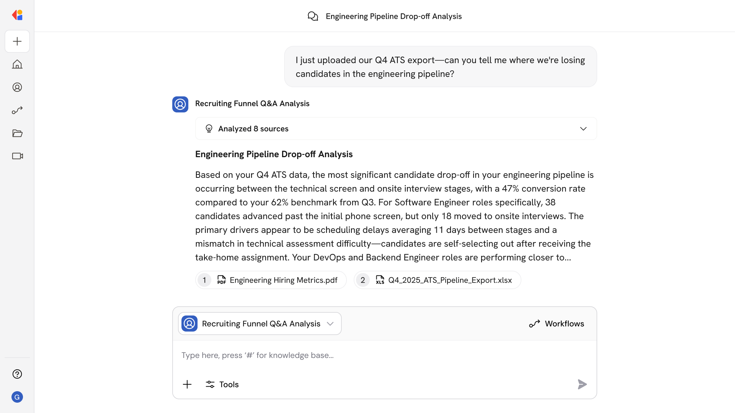Open the Tools menu in the composer
Screen dimensions: 735x413
pyautogui.click(x=222, y=384)
